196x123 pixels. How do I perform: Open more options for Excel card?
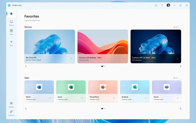coord(82,98)
